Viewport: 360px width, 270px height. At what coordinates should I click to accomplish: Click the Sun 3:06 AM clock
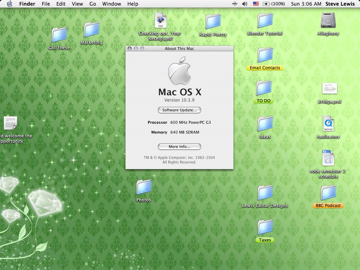(306, 4)
